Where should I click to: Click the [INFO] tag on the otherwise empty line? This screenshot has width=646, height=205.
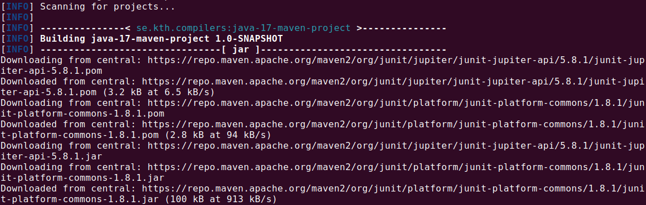tap(18, 17)
